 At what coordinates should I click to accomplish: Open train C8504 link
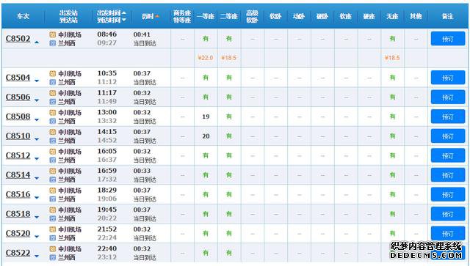[x=18, y=78]
